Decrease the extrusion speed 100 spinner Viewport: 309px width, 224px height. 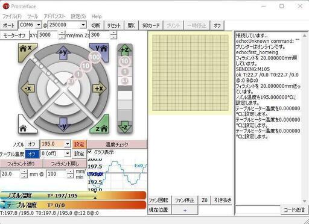pyautogui.click(x=70, y=176)
